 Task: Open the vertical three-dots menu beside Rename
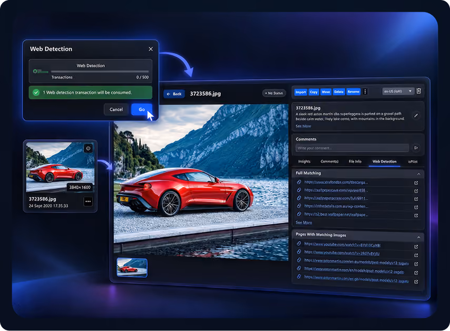pos(365,92)
